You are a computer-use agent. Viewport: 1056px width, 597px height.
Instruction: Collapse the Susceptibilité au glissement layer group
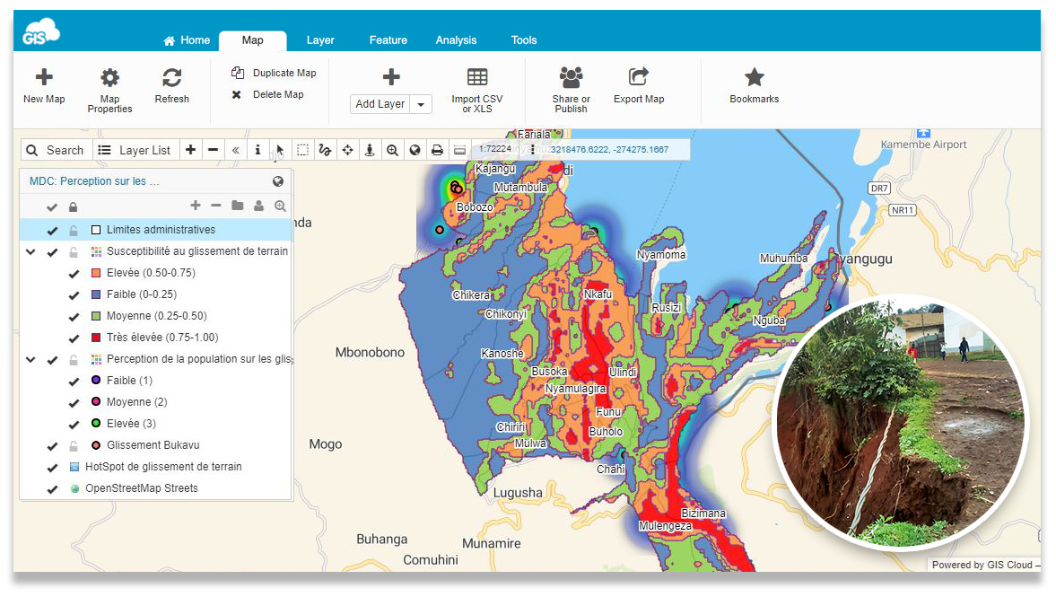coord(31,251)
